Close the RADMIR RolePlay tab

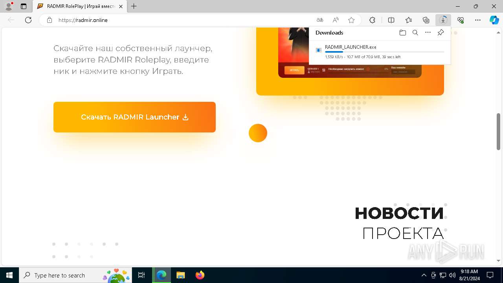tap(121, 6)
